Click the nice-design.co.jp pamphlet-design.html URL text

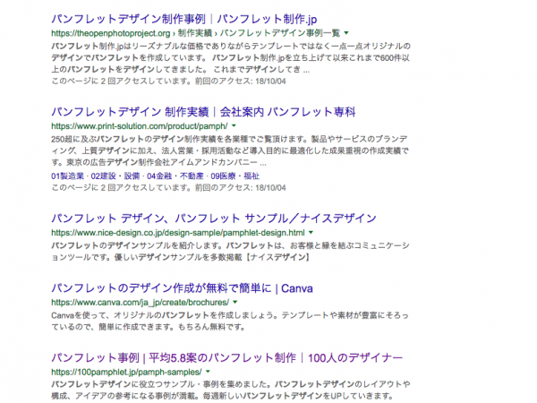coord(178,233)
